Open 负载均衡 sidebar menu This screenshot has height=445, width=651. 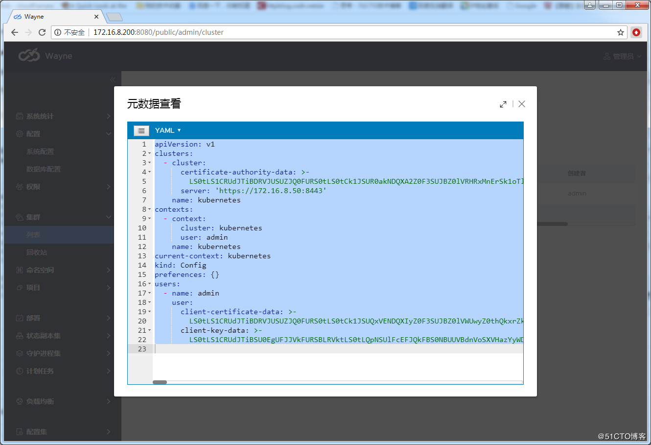(63, 401)
